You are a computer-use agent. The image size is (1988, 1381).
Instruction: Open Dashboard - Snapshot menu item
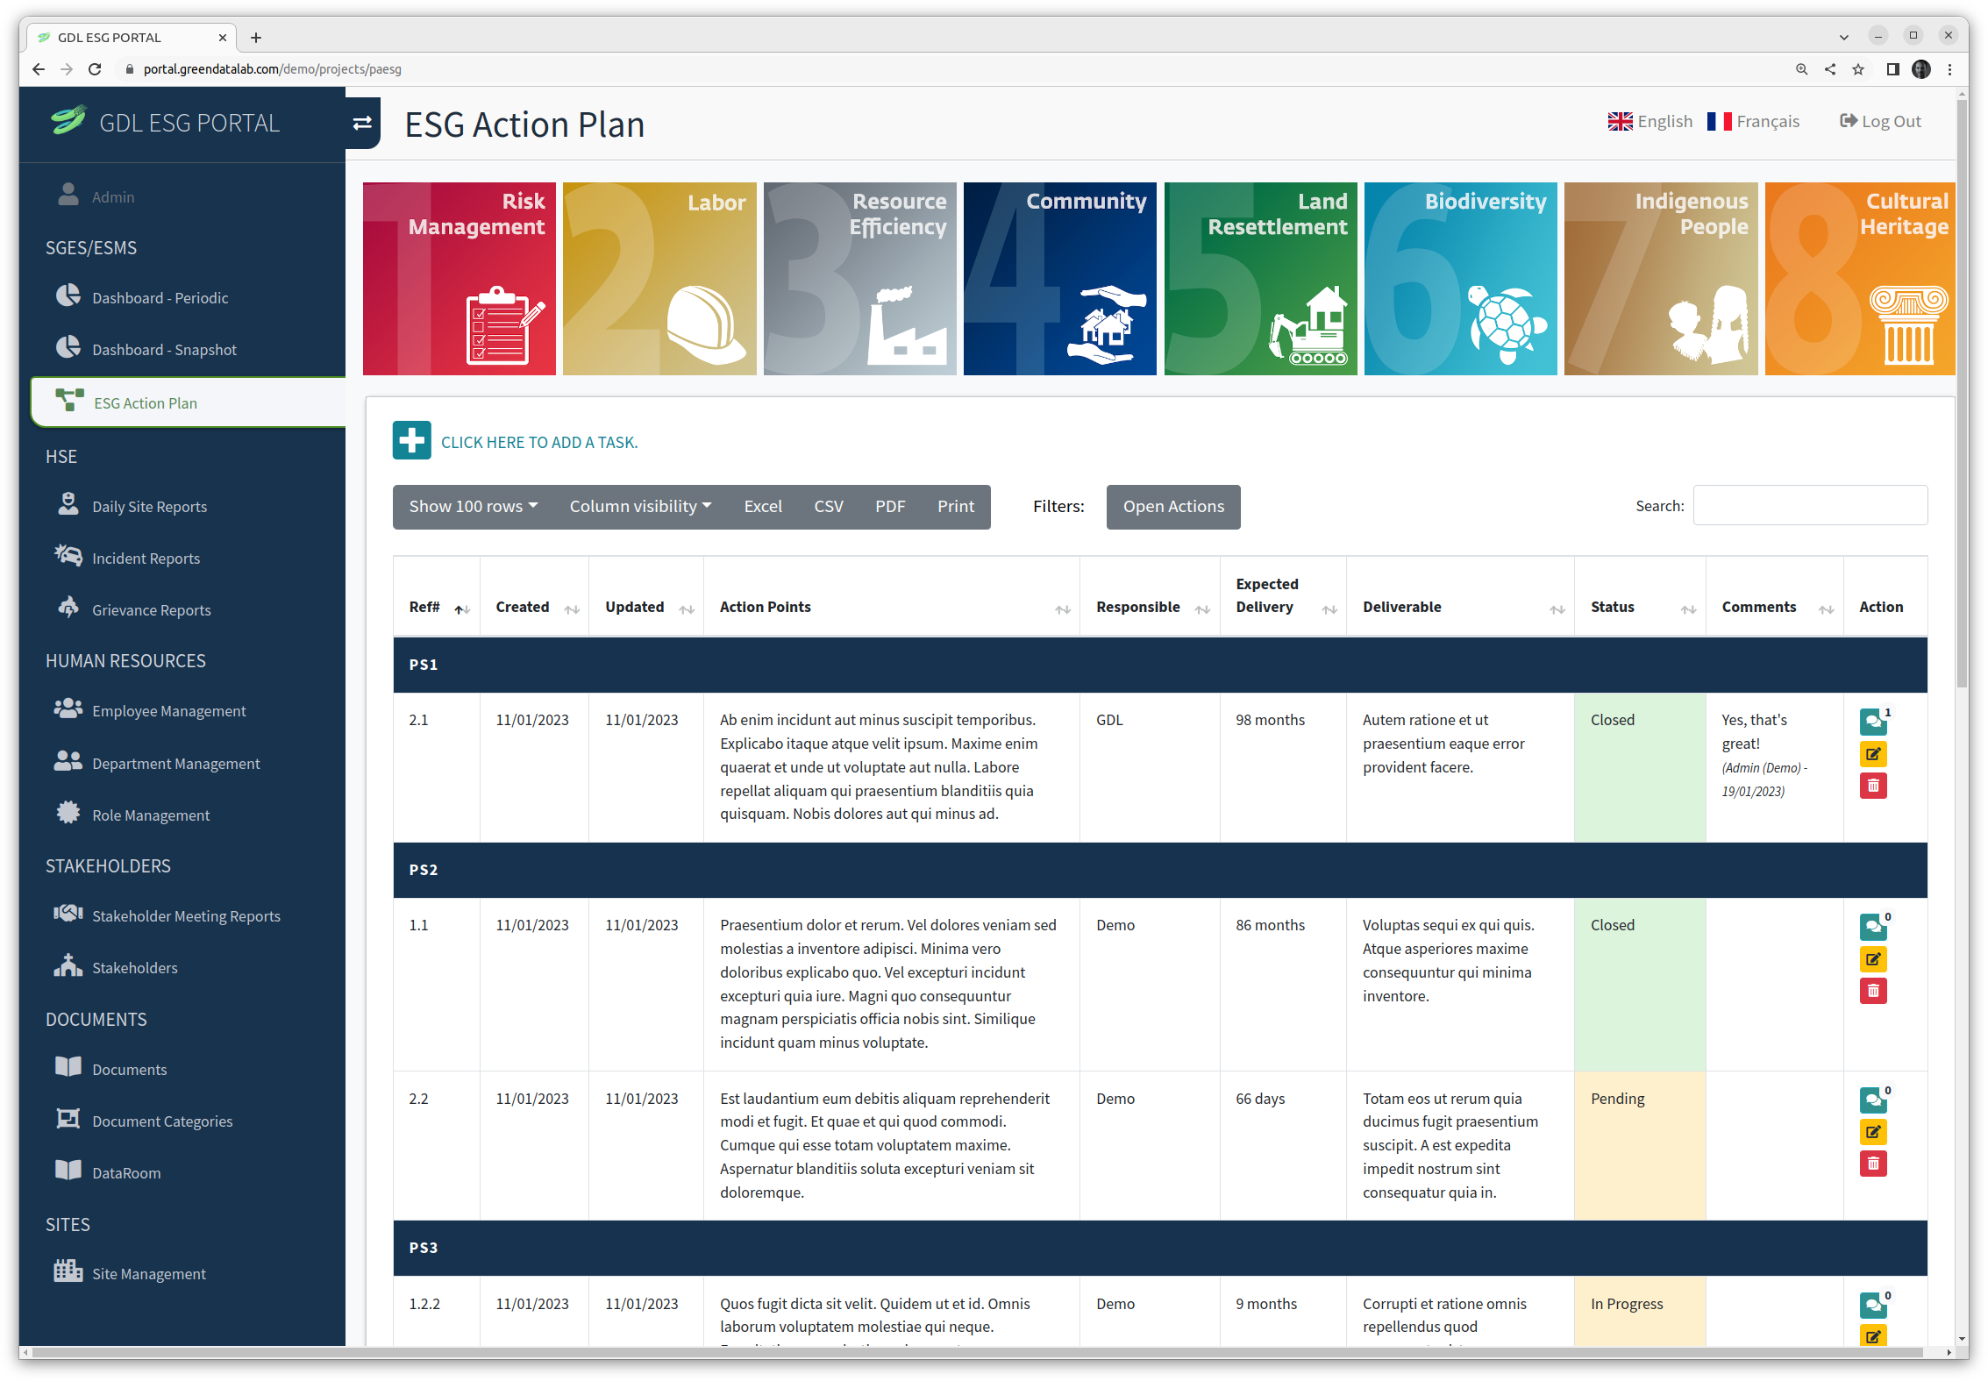pos(164,350)
